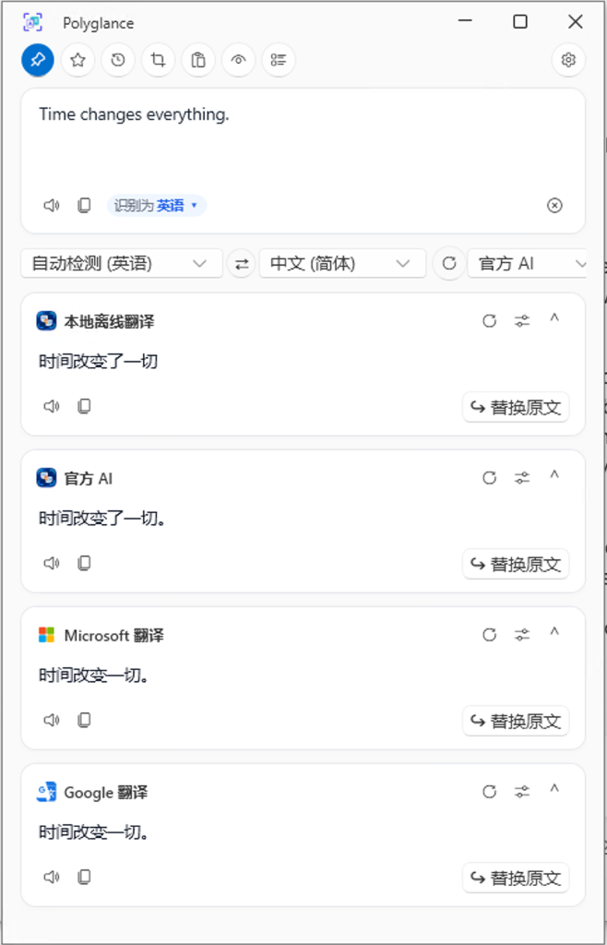Open 自动检测 (英语) source language dropdown
Image resolution: width=607 pixels, height=945 pixels.
pyautogui.click(x=122, y=264)
